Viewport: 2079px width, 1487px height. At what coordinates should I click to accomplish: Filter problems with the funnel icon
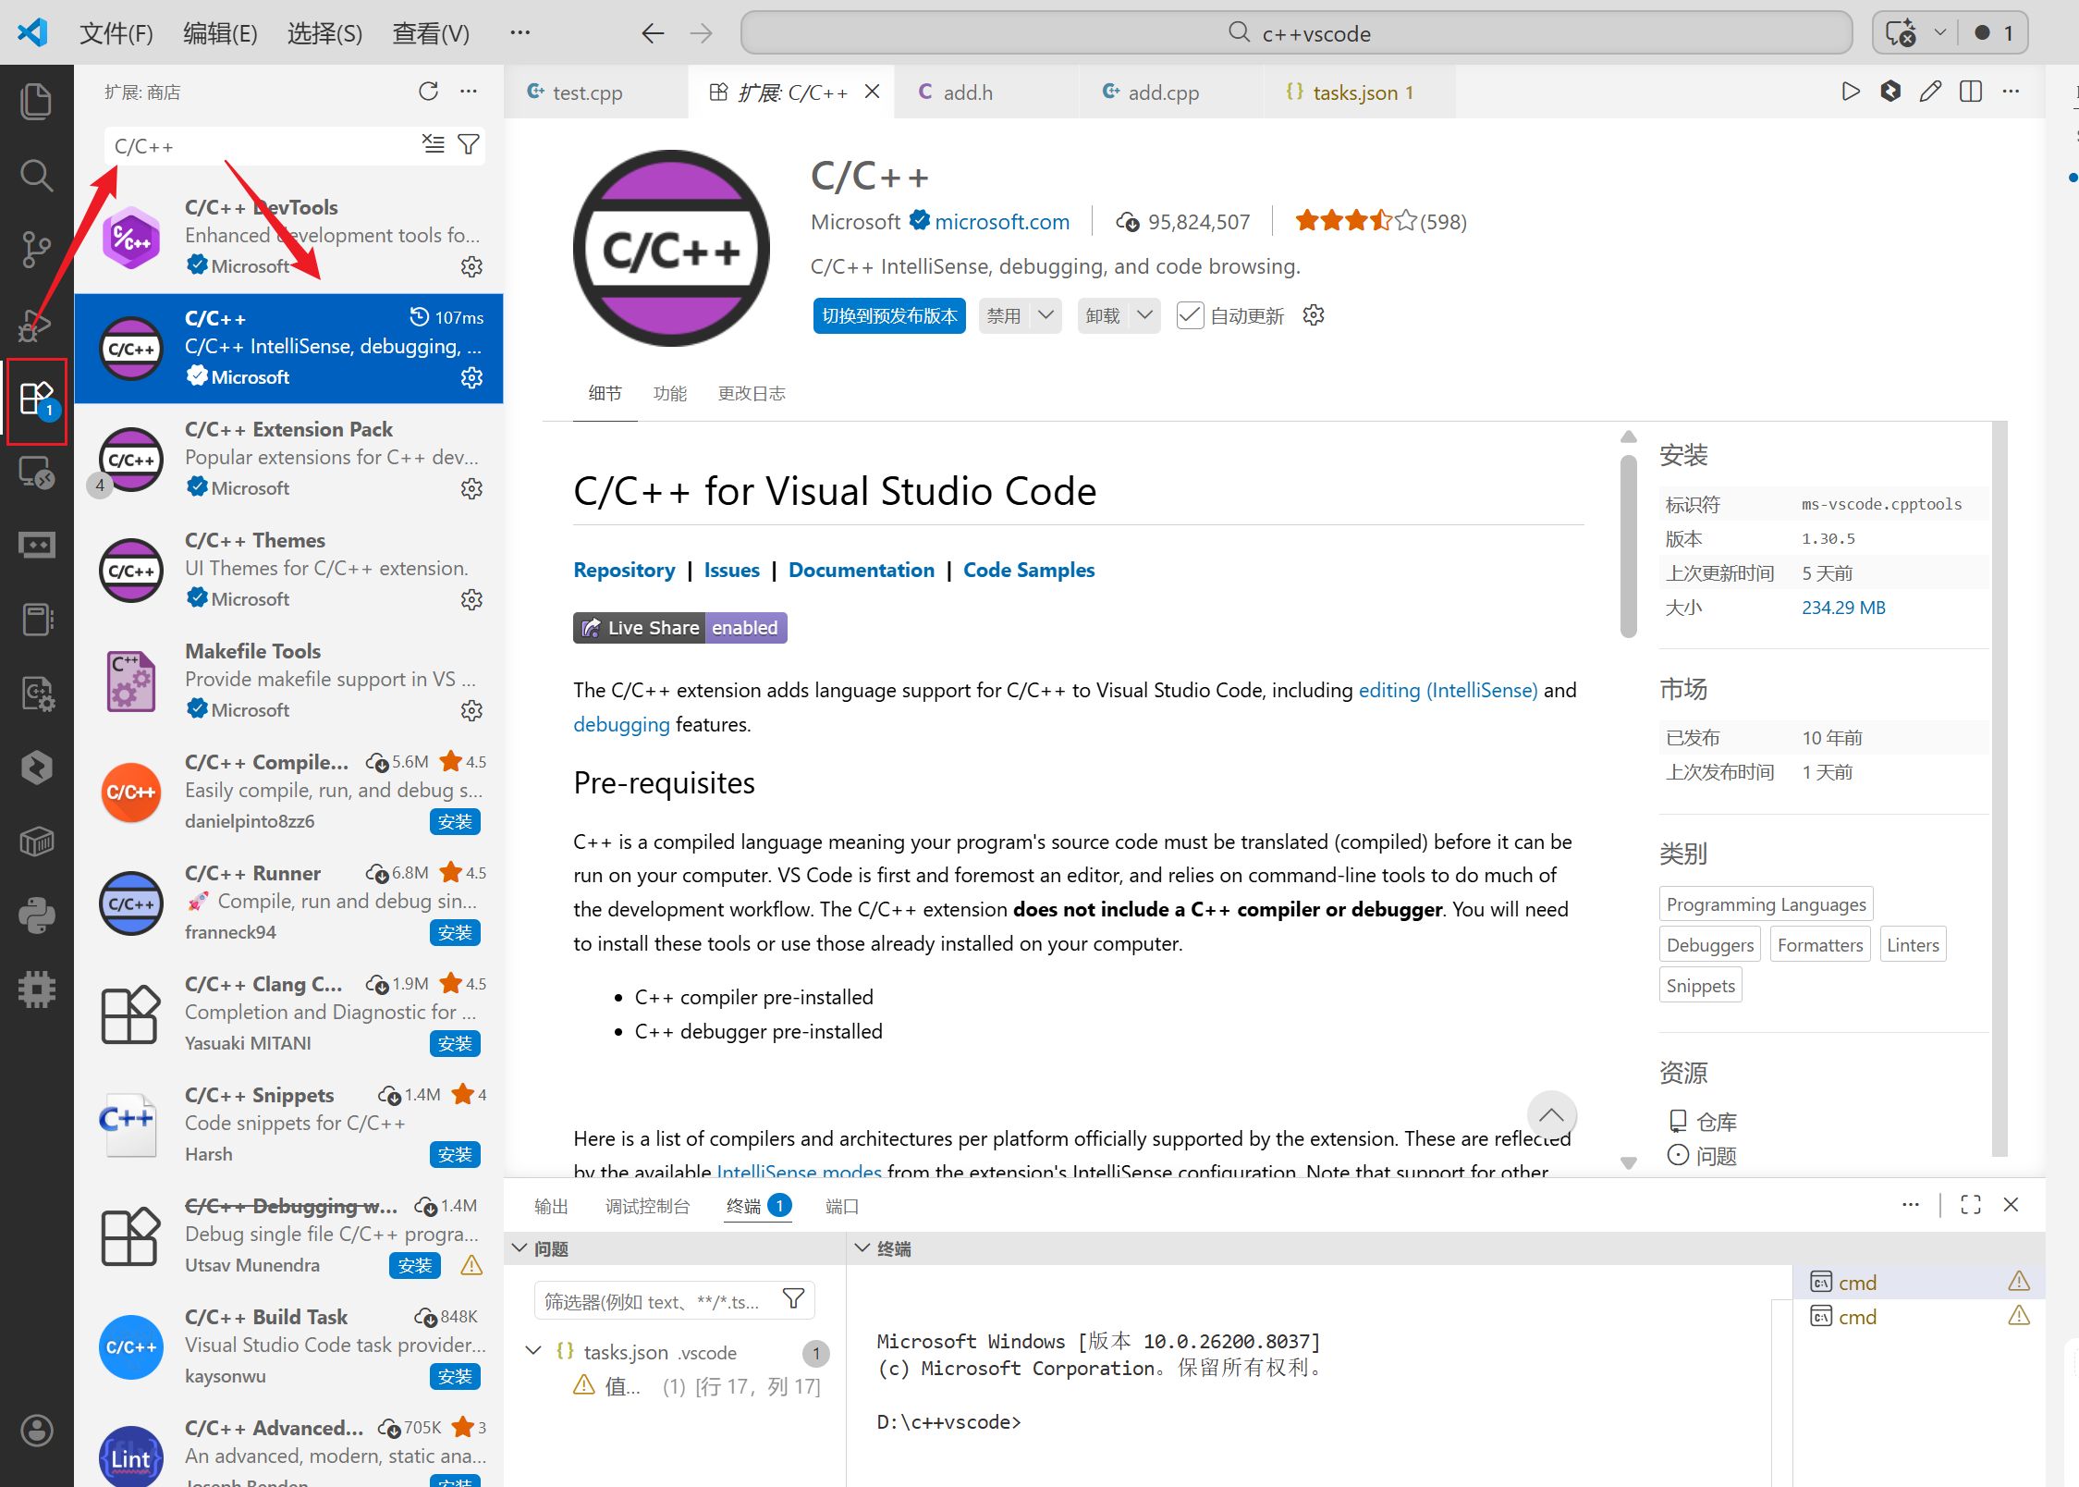pos(793,1299)
